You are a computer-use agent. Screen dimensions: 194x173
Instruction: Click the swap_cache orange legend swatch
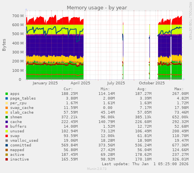[x=7, y=108]
